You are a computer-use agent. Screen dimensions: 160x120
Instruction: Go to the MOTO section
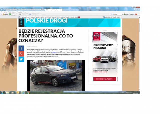[x=42, y=17]
